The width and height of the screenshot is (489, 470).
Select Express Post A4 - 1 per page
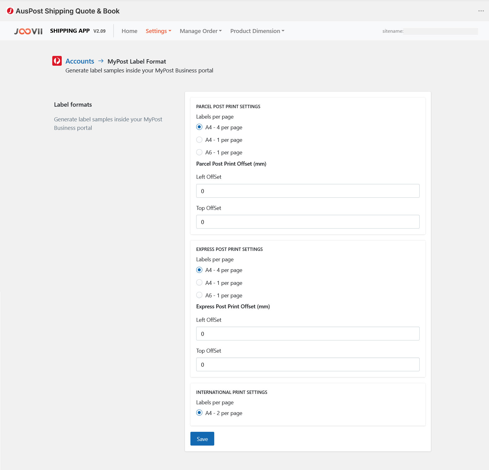tap(199, 282)
